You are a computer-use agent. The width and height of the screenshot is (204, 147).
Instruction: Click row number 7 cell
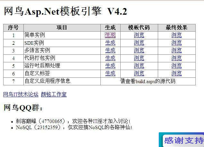[13, 81]
